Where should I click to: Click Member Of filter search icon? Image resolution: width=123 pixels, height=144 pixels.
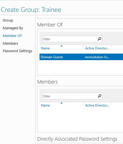(100, 39)
